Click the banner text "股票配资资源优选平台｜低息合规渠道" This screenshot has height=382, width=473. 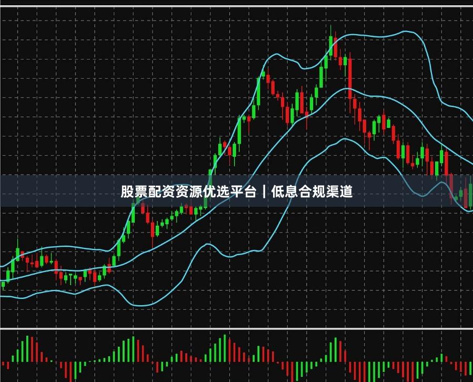coord(237,192)
